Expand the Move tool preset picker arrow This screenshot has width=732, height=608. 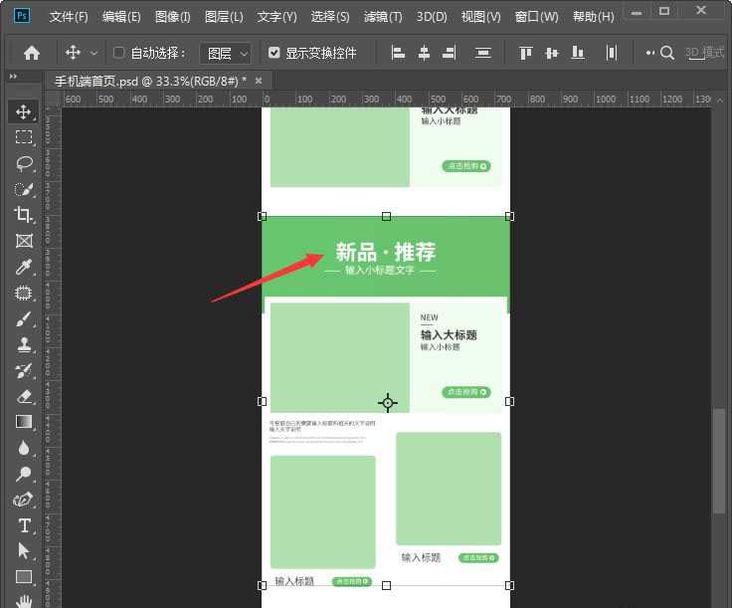pyautogui.click(x=94, y=53)
